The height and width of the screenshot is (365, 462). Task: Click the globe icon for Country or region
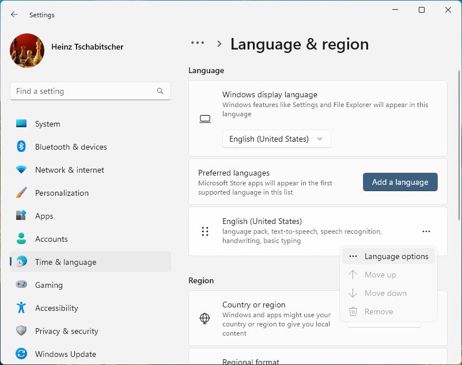click(205, 318)
